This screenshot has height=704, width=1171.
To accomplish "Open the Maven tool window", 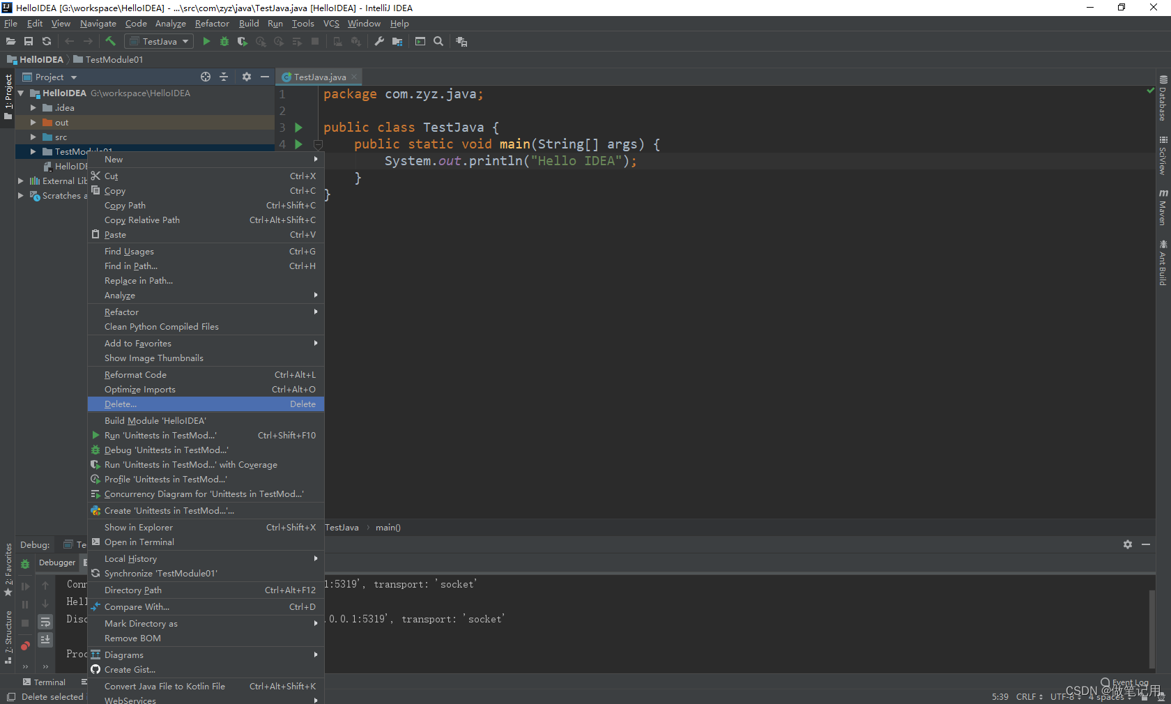I will [x=1163, y=207].
